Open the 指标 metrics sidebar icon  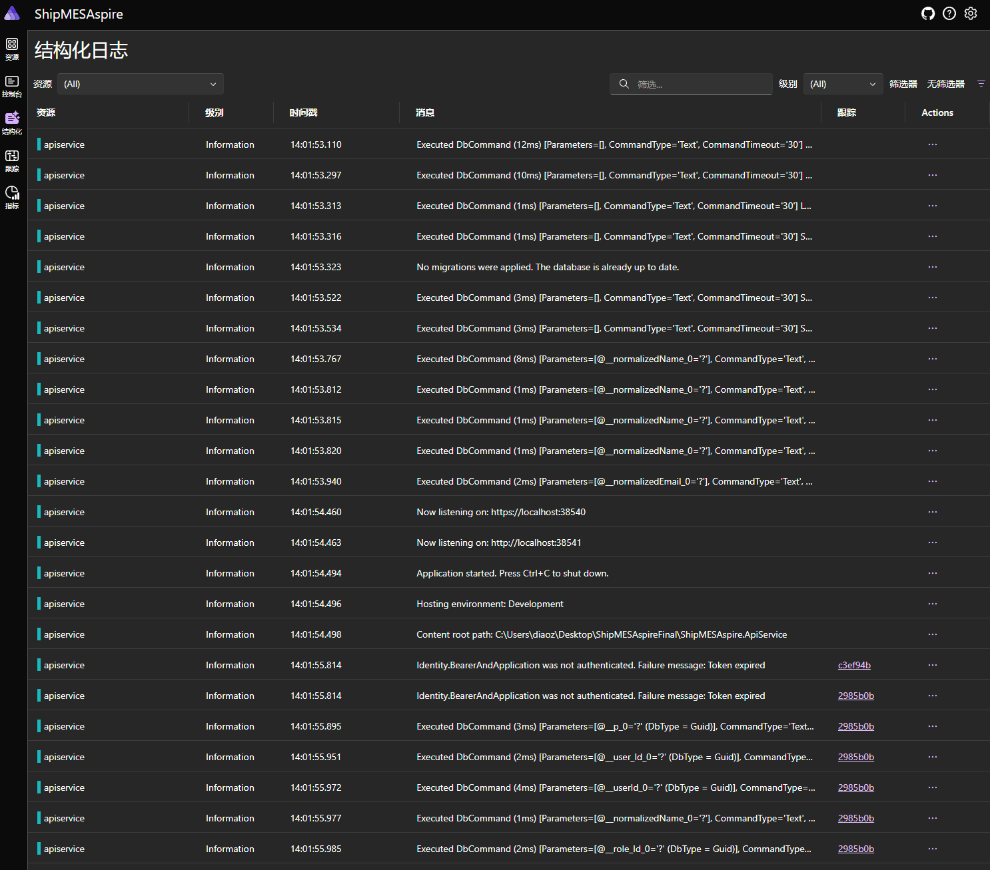pyautogui.click(x=12, y=197)
